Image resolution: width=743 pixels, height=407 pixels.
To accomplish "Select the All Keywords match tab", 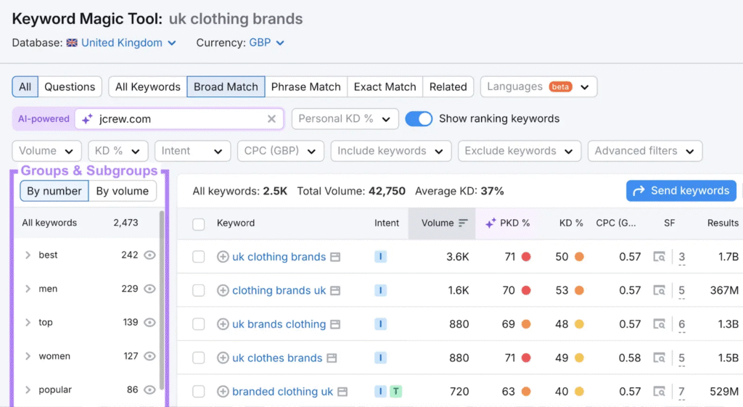I will tap(148, 87).
